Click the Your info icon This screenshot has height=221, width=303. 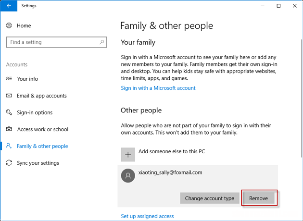pyautogui.click(x=9, y=79)
